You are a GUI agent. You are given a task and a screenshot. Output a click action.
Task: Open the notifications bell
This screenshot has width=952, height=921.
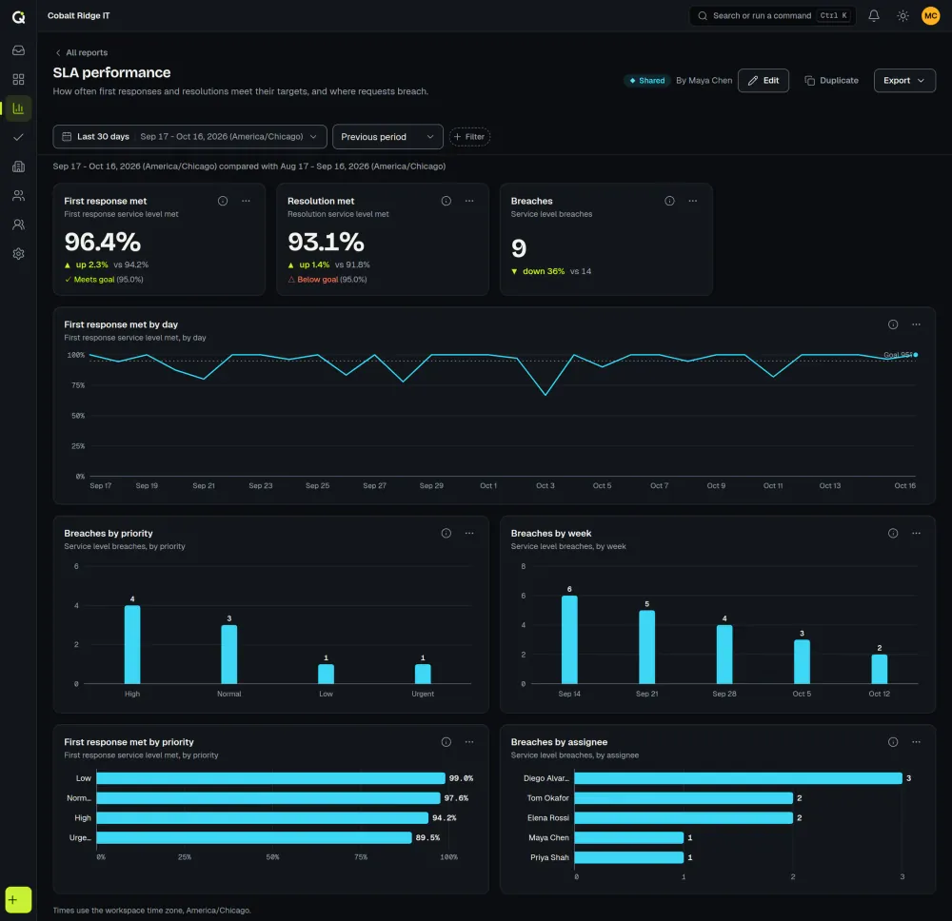point(874,16)
